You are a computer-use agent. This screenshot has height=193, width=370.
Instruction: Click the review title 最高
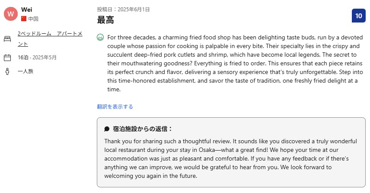click(105, 19)
